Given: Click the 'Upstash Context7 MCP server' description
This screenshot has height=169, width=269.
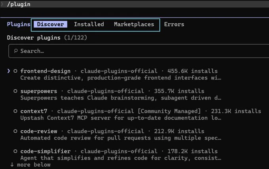Looking at the screenshot, I should [x=121, y=118].
